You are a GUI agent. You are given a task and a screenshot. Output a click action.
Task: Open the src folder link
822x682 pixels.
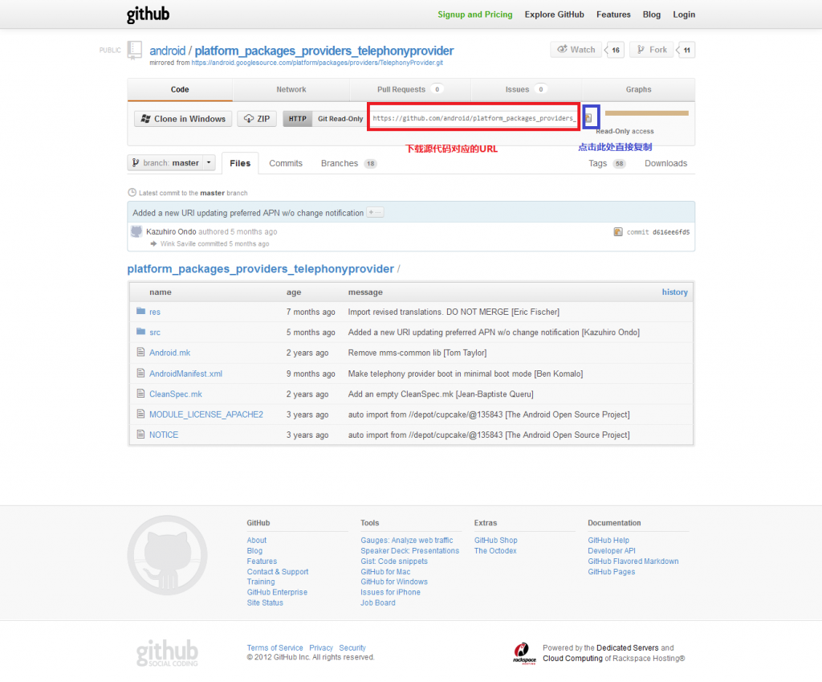155,333
